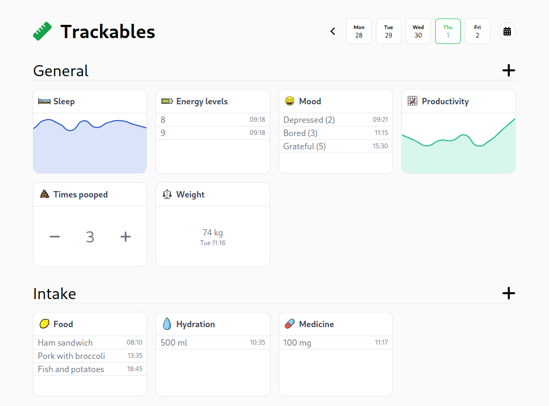Click the pill icon on Medicine card
549x406 pixels.
tap(289, 324)
